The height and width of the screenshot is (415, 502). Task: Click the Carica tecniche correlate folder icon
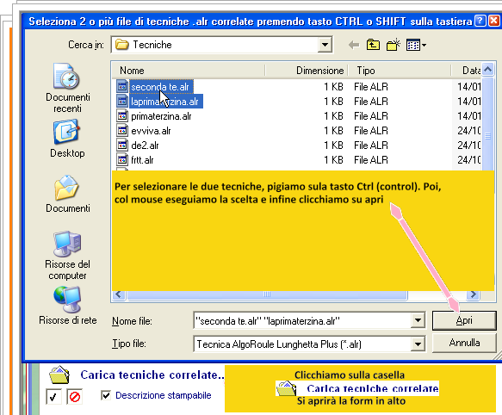[x=59, y=375]
